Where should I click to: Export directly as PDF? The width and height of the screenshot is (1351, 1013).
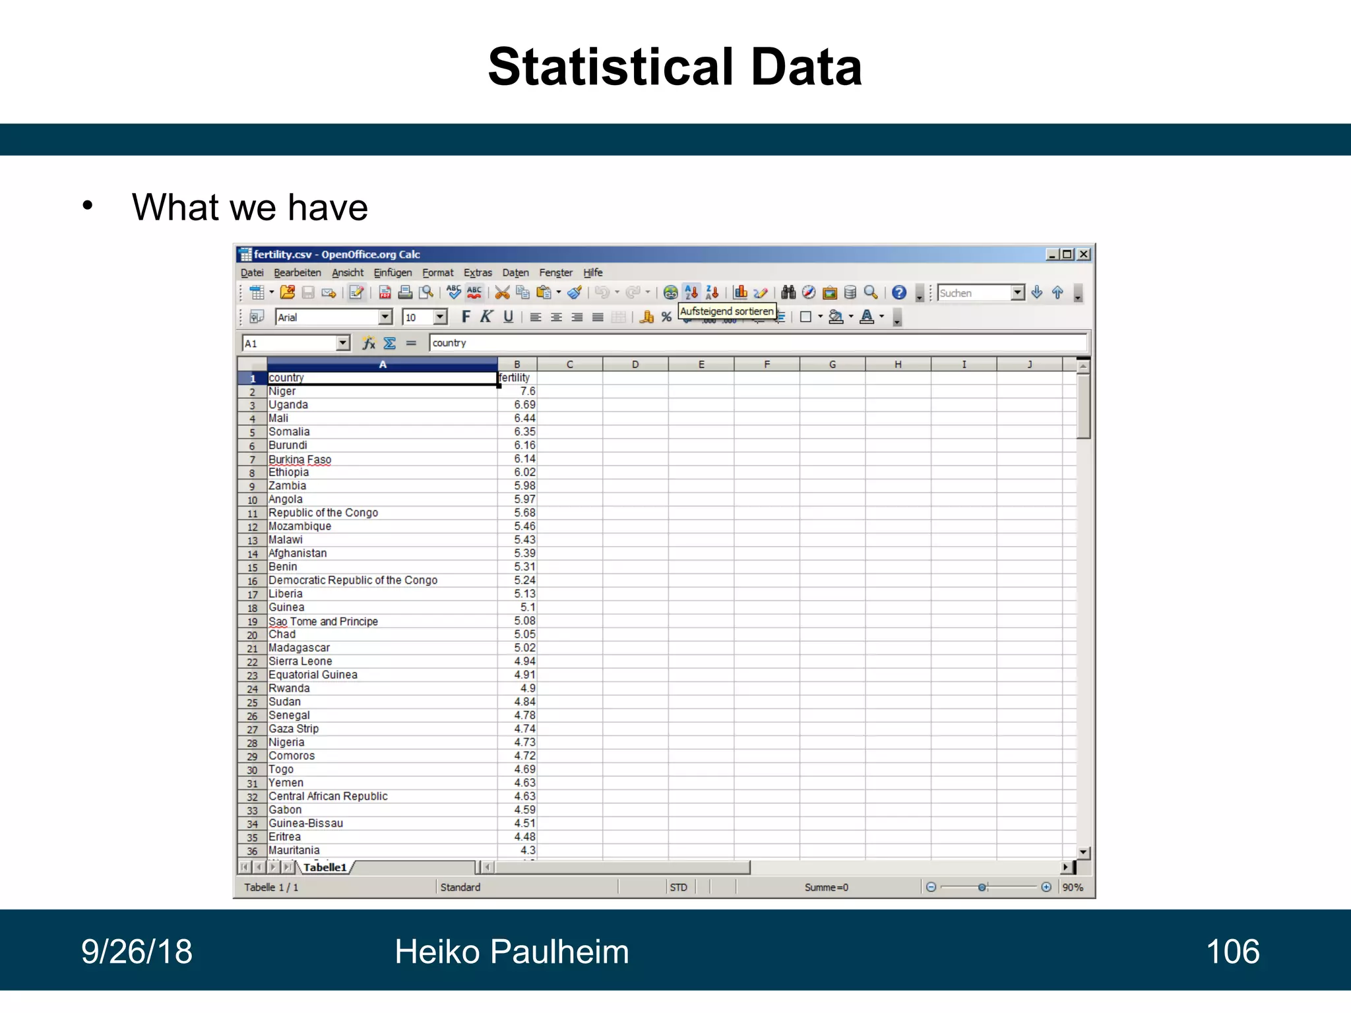click(385, 293)
